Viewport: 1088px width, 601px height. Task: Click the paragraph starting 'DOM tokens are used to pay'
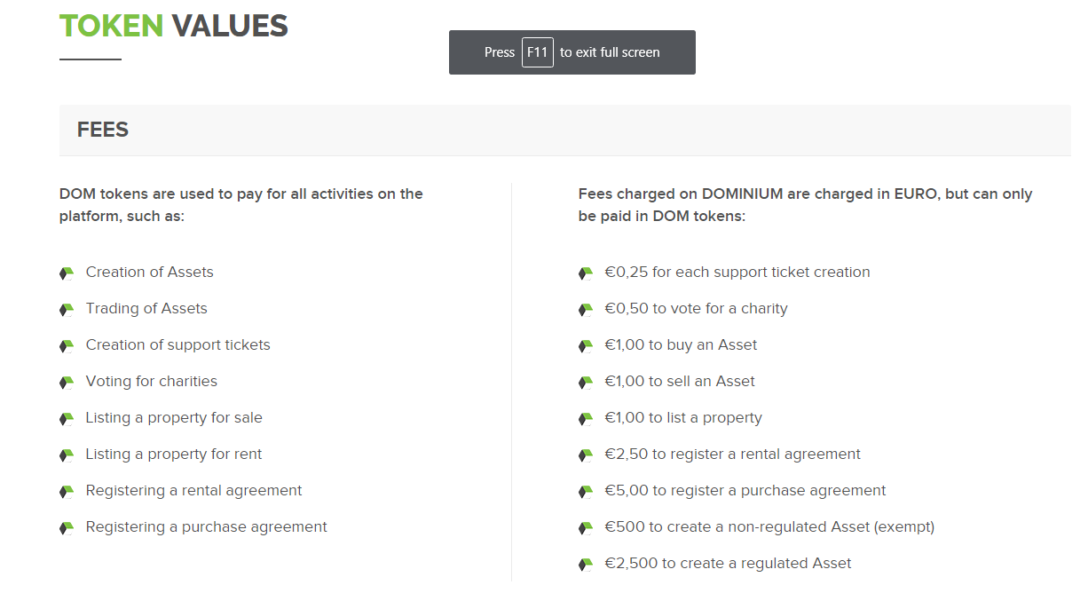point(241,205)
